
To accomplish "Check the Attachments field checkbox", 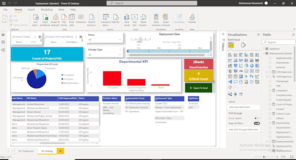I will coord(270,63).
